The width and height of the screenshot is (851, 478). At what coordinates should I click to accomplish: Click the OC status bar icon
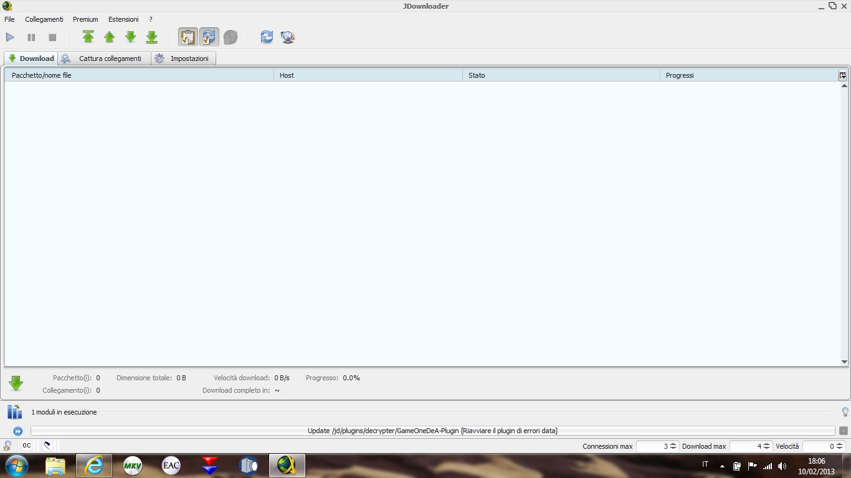(27, 446)
